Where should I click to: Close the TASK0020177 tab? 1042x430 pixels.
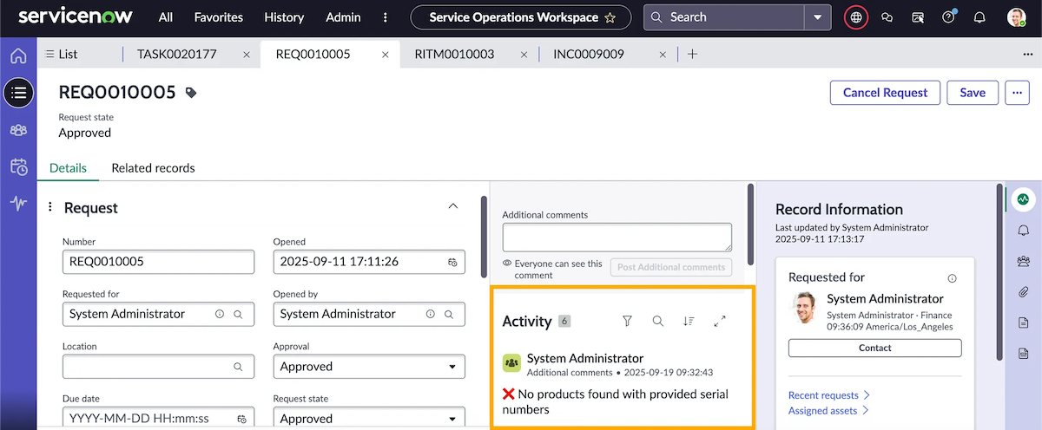point(247,54)
